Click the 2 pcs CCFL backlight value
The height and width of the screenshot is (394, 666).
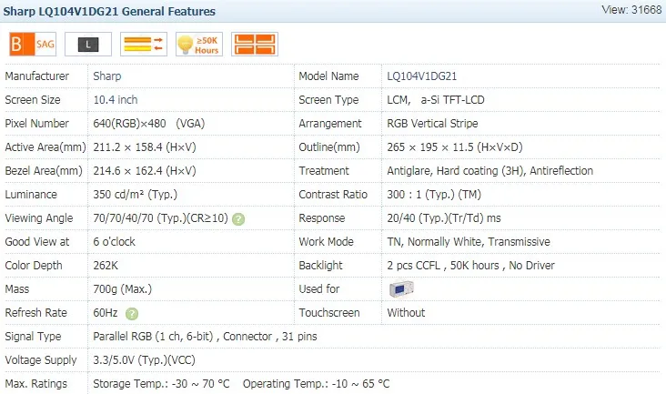[x=470, y=266]
